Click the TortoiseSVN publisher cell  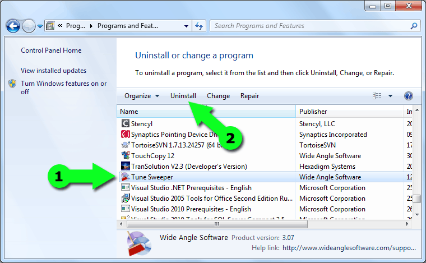(x=317, y=145)
